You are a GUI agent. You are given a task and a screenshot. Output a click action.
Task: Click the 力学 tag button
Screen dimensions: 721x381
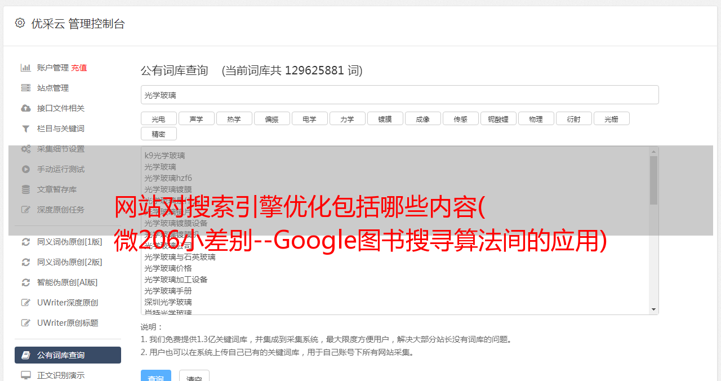click(347, 118)
